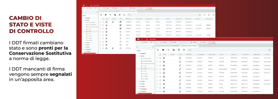Click save disk icon in back window toolbar
The image size is (278, 99).
coord(124,15)
